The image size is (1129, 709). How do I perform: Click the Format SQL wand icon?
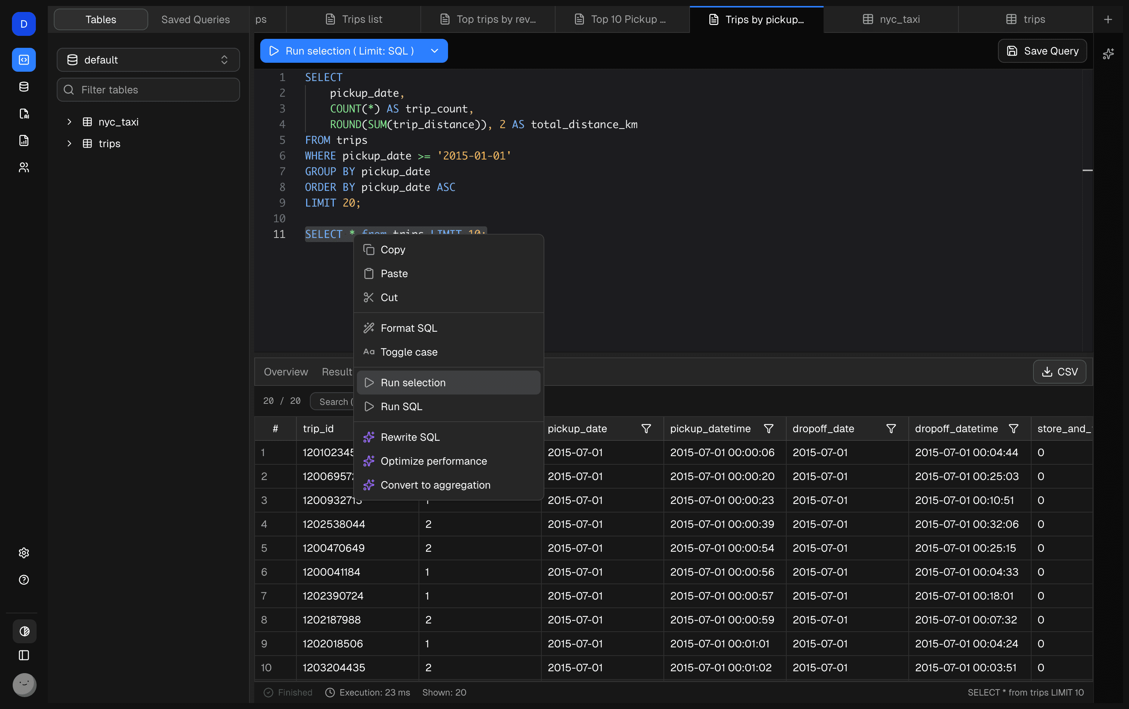tap(369, 328)
